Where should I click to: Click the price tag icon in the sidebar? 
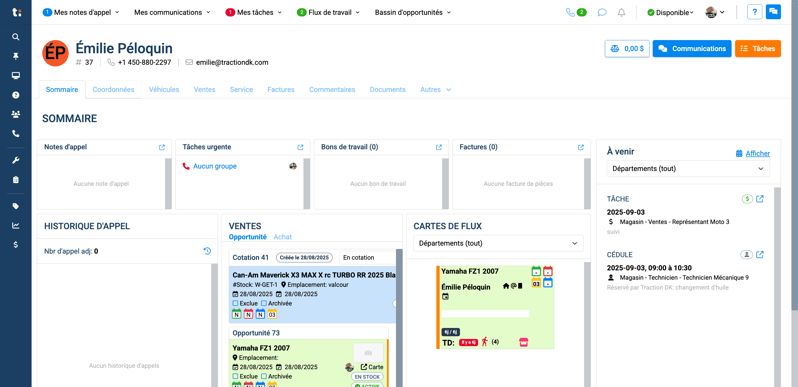point(15,206)
